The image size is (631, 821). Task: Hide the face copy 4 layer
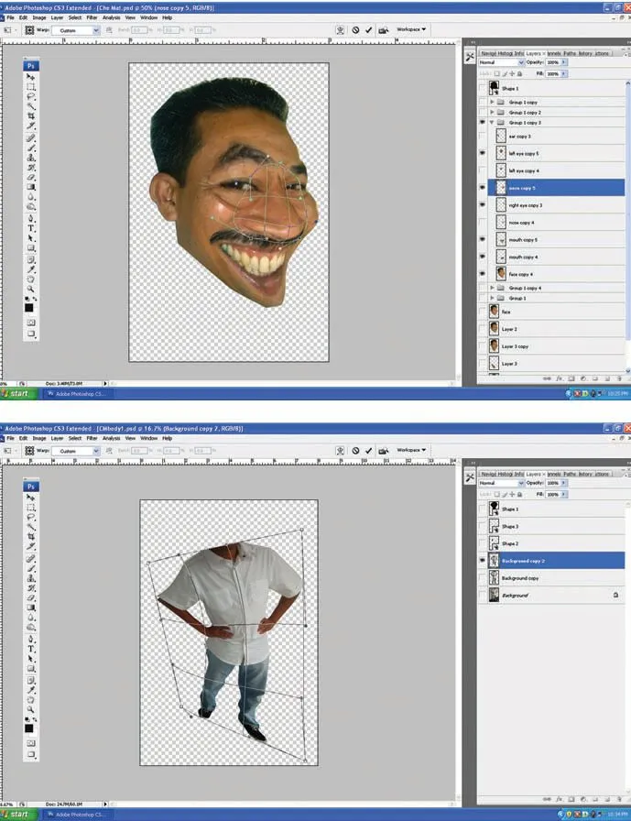coord(483,274)
